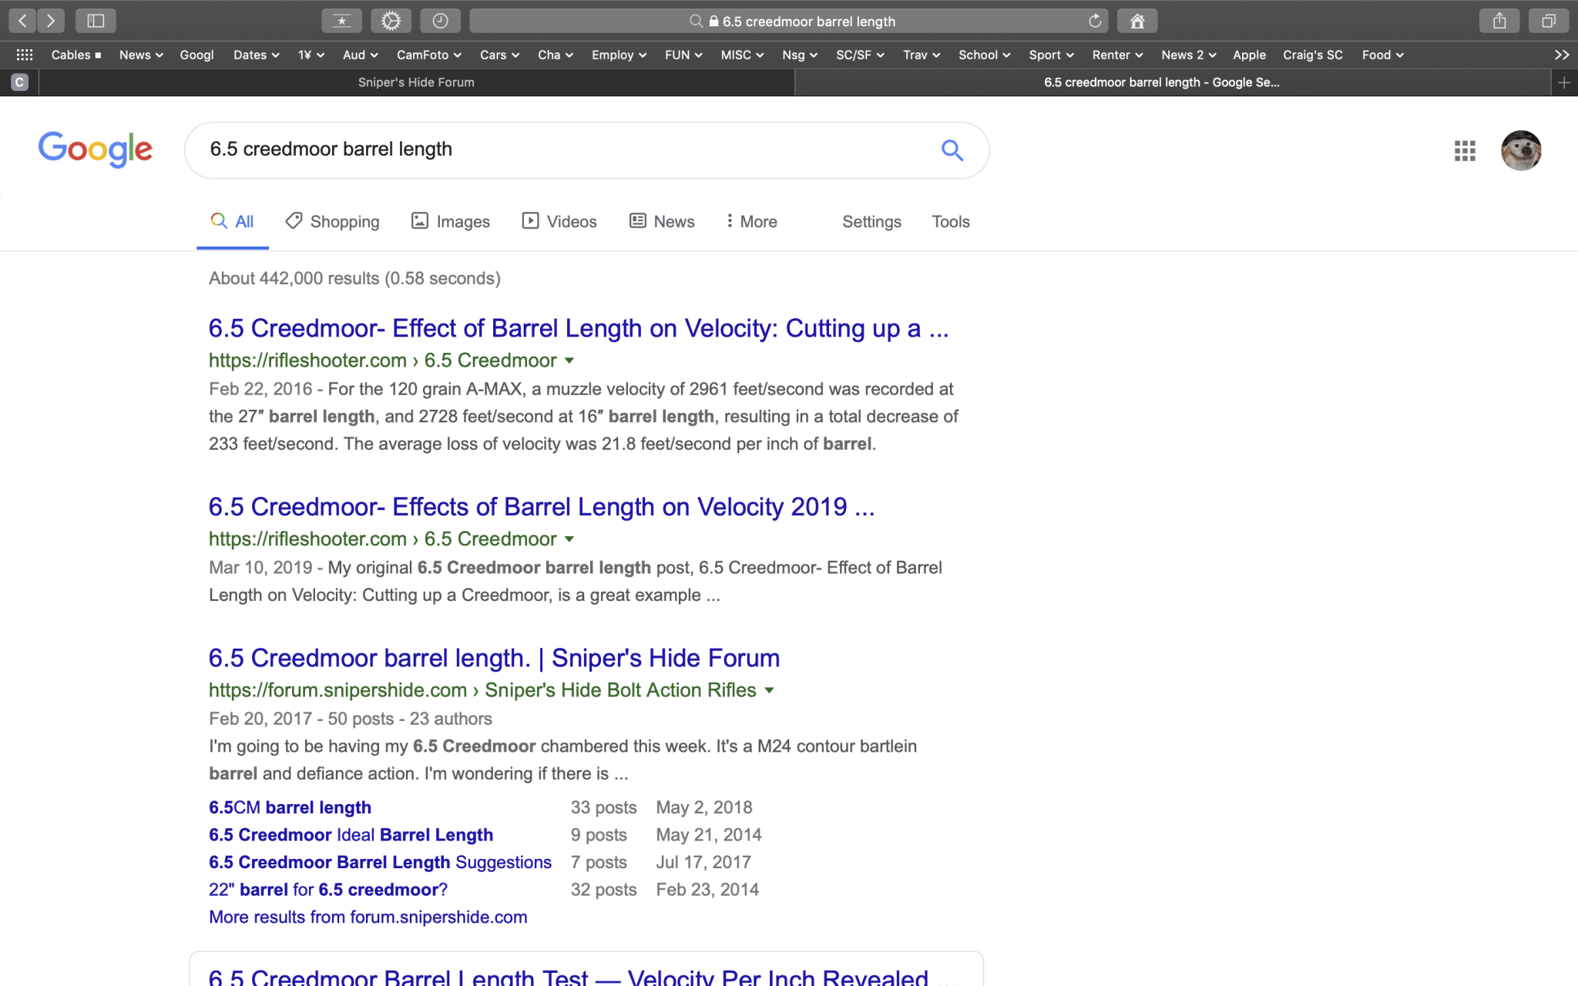
Task: Click the Google logo
Action: pyautogui.click(x=96, y=149)
